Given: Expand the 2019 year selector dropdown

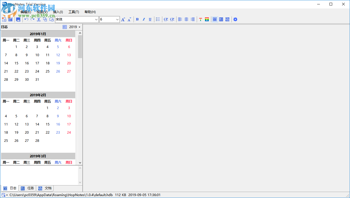Looking at the screenshot, I should click(79, 27).
